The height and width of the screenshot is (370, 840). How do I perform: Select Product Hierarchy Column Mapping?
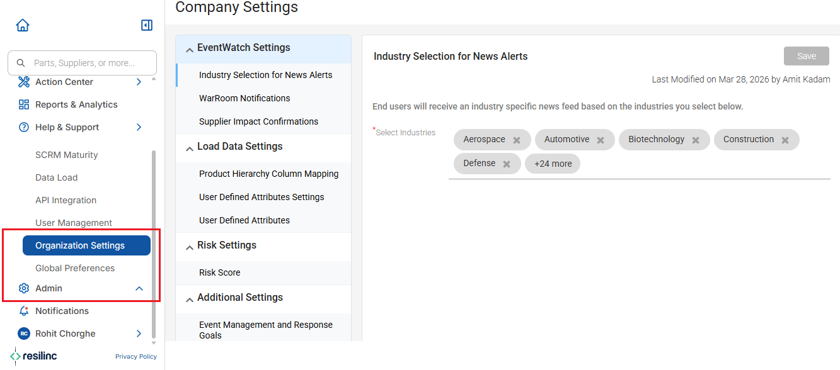coord(268,174)
